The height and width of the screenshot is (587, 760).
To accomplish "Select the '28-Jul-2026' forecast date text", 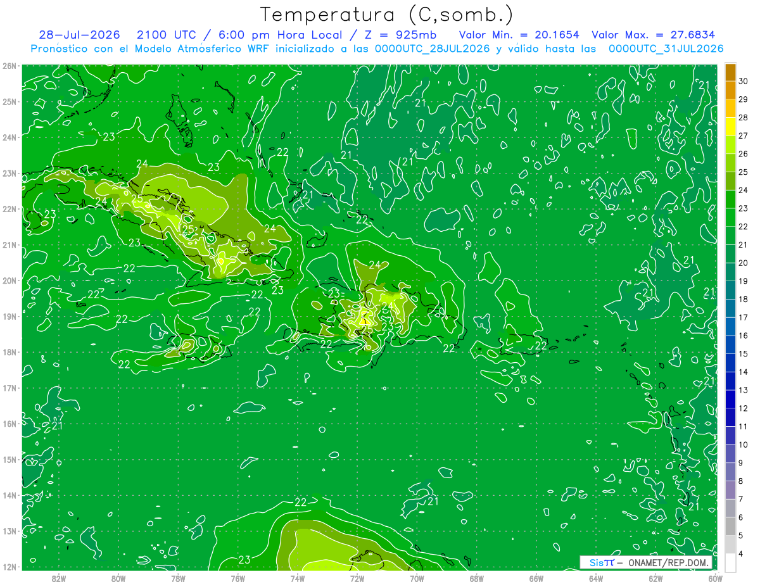I will pos(79,35).
